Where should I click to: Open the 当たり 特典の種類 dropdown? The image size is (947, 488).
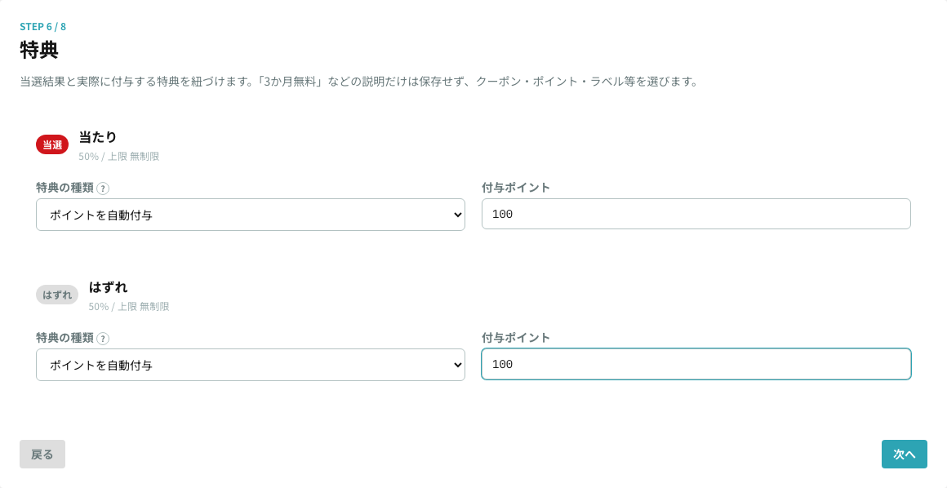click(x=251, y=215)
